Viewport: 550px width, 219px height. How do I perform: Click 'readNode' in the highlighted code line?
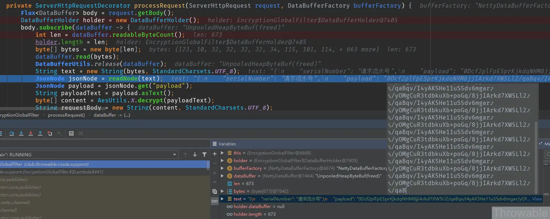point(123,78)
